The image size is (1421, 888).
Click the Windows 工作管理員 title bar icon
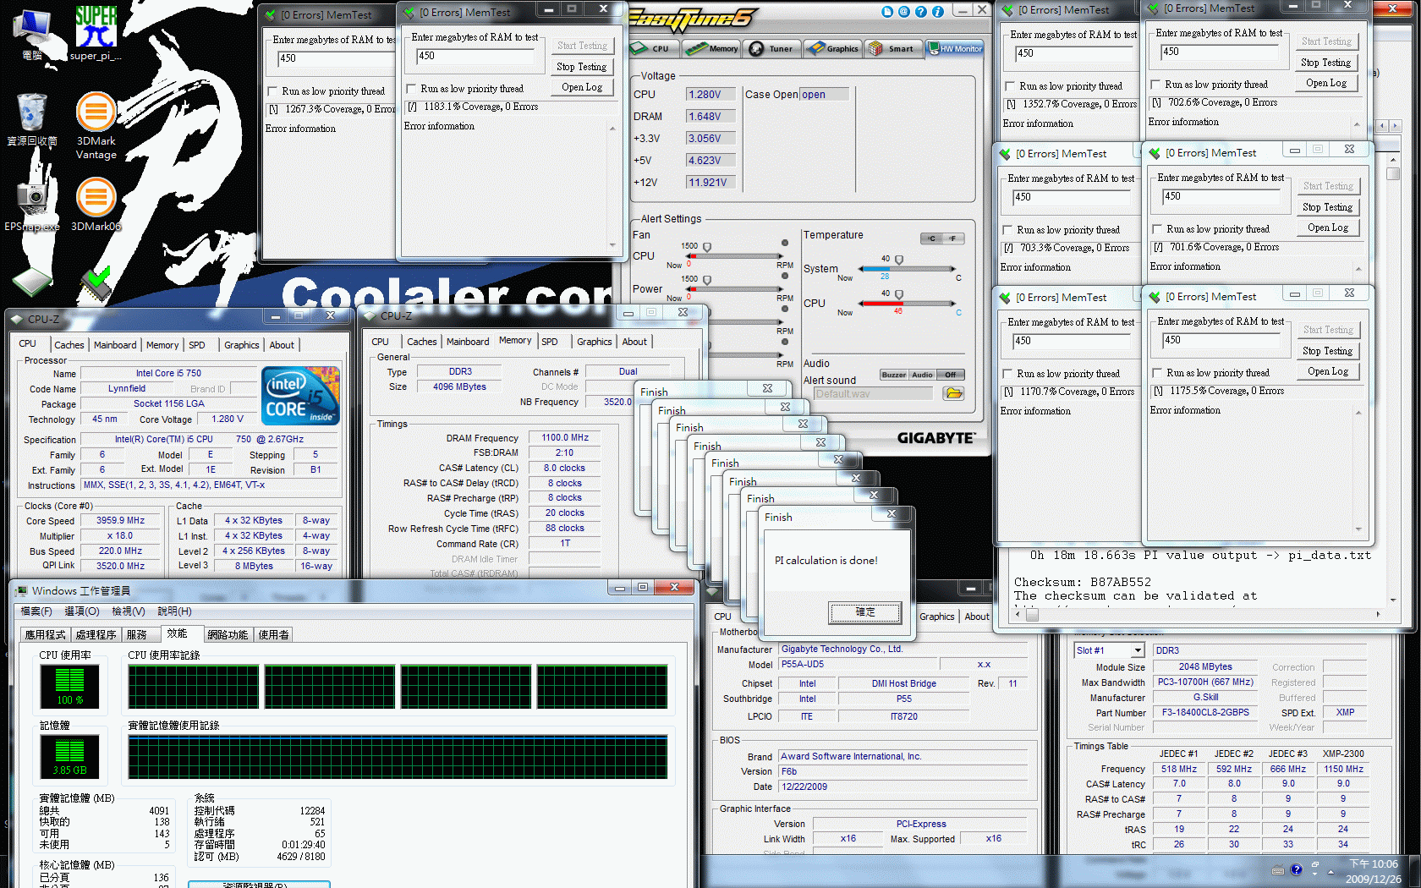click(20, 590)
